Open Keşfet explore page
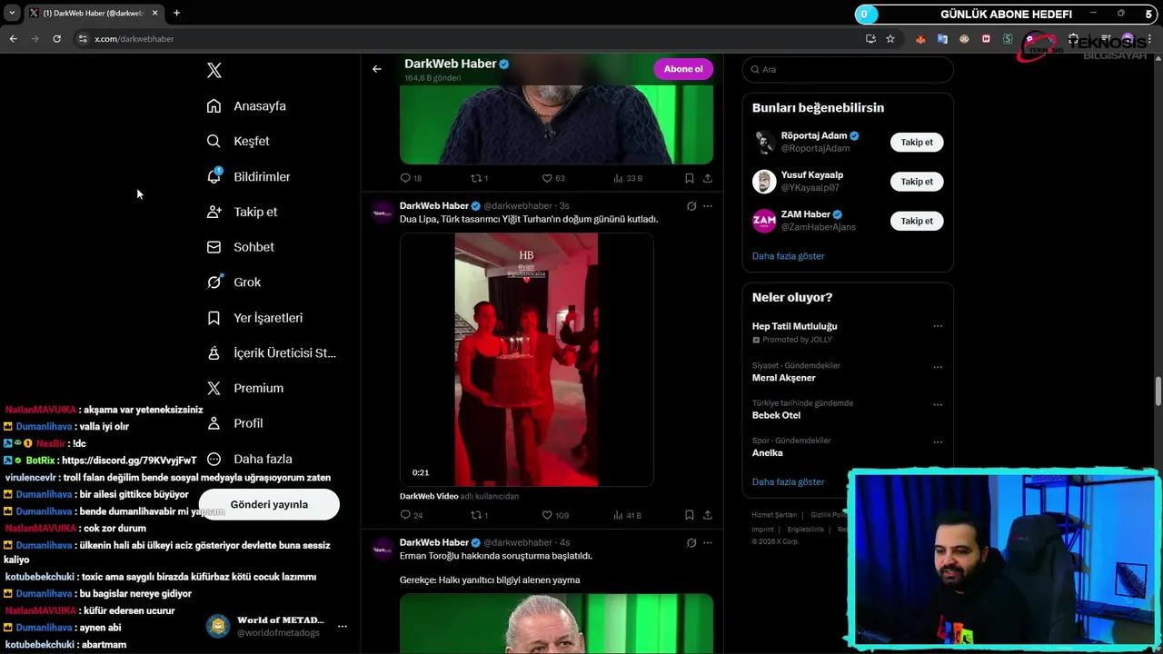This screenshot has height=654, width=1163. [x=238, y=141]
